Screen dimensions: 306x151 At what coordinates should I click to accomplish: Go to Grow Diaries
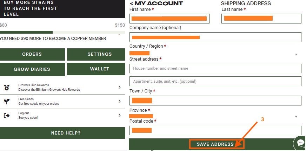coord(32,69)
